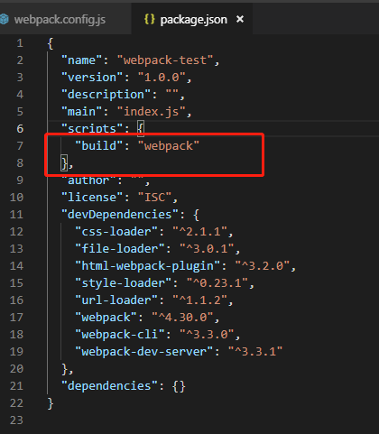Screen dimensions: 379x434
Task: Click the "version" key
Action: tap(92, 78)
